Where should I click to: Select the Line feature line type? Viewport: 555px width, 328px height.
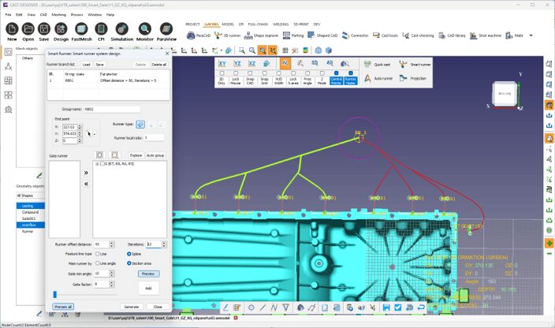point(97,253)
